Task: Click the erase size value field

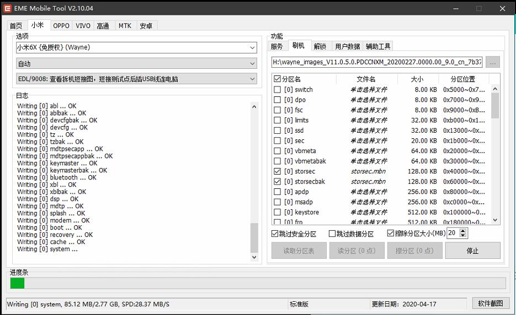Action: tap(453, 233)
